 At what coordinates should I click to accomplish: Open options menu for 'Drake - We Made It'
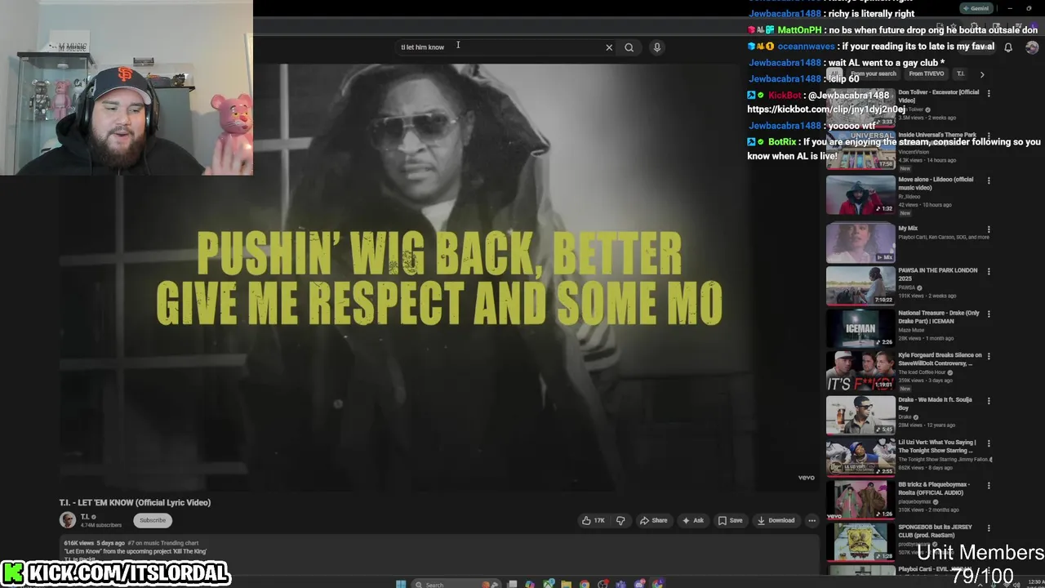click(989, 401)
